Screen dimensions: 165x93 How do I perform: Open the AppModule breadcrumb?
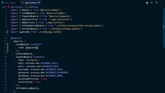(34, 7)
